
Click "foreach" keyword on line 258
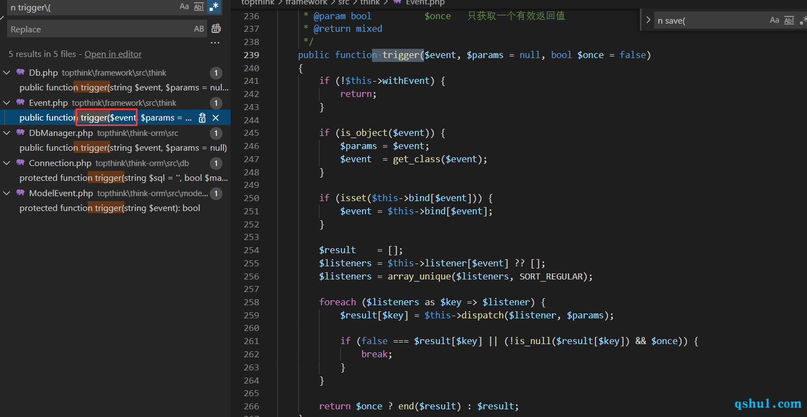337,302
